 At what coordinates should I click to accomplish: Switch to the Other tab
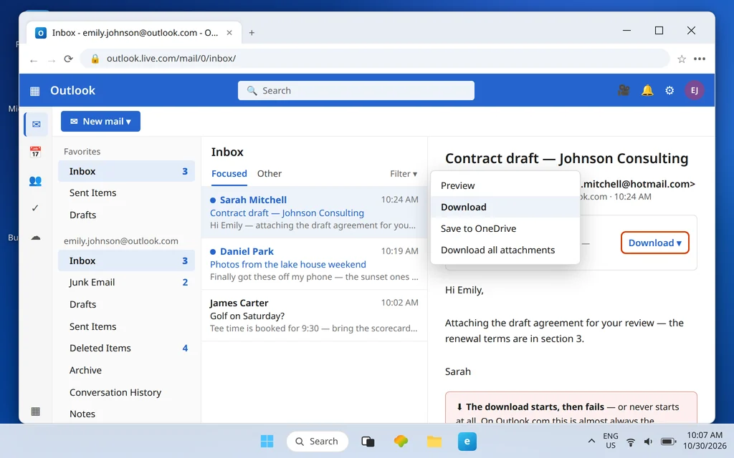coord(270,174)
